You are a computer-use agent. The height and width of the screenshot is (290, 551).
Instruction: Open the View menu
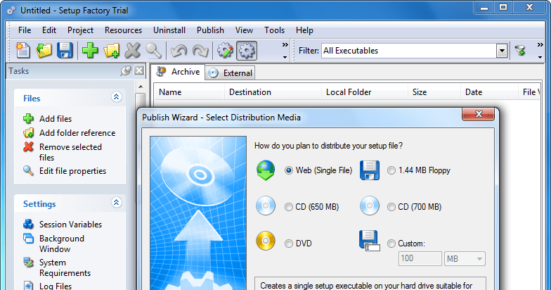[x=244, y=30]
